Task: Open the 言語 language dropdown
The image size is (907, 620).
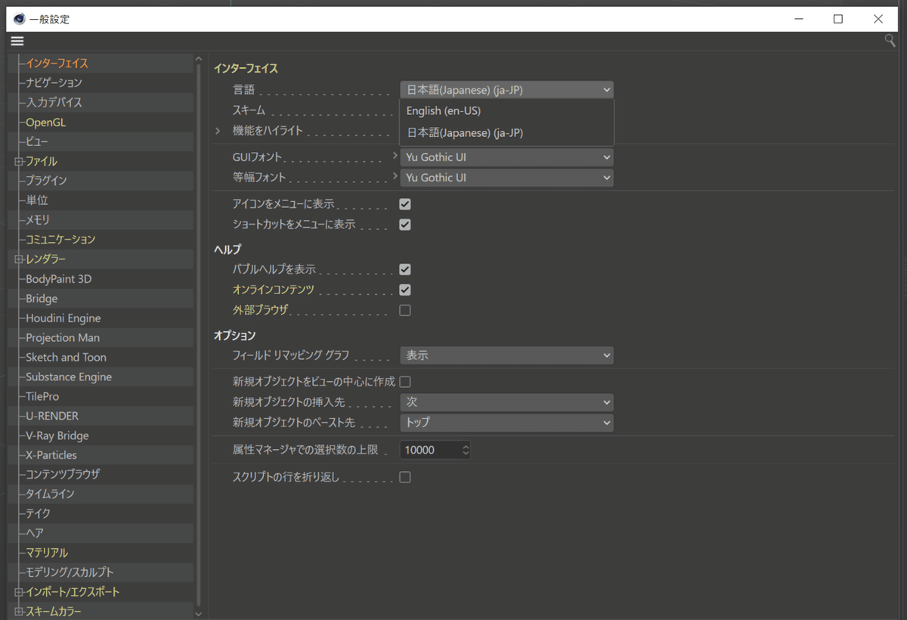Action: pyautogui.click(x=506, y=90)
